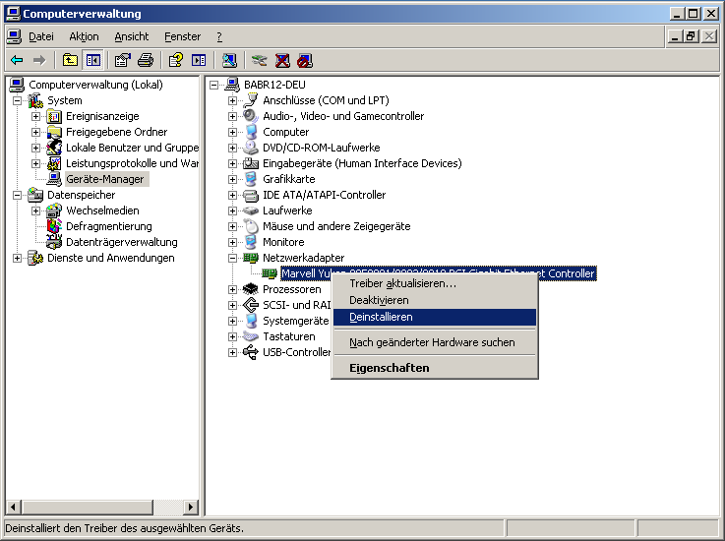
Task: Click the disable device toolbar icon
Action: pos(305,60)
